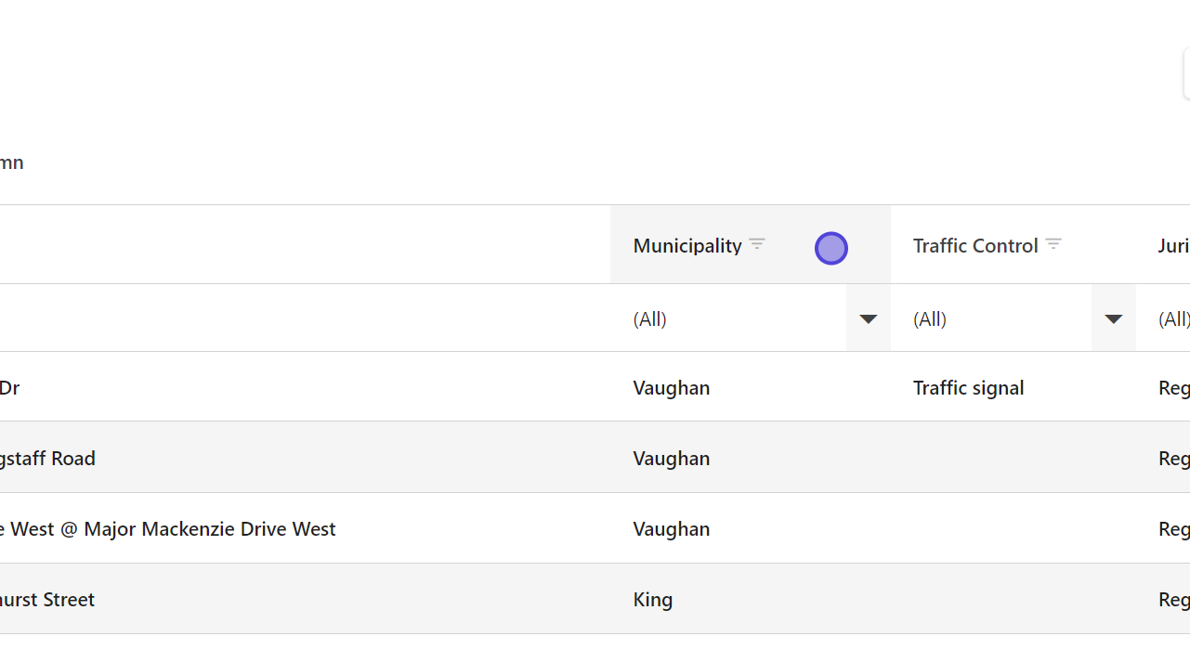
Task: Select the King municipality cell
Action: (x=653, y=600)
